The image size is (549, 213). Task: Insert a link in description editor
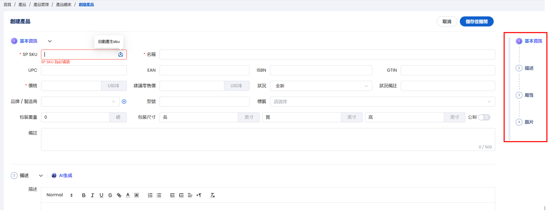(x=119, y=195)
